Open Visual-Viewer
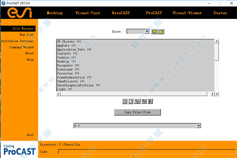Viewport: 237px width, 158px height. click(187, 13)
